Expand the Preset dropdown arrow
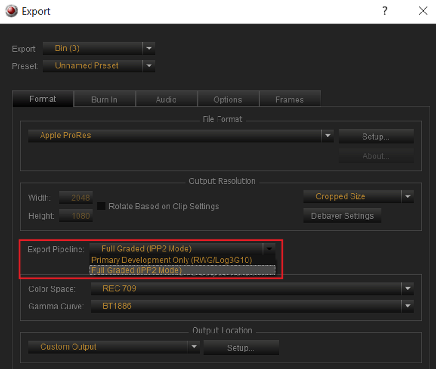 (149, 66)
